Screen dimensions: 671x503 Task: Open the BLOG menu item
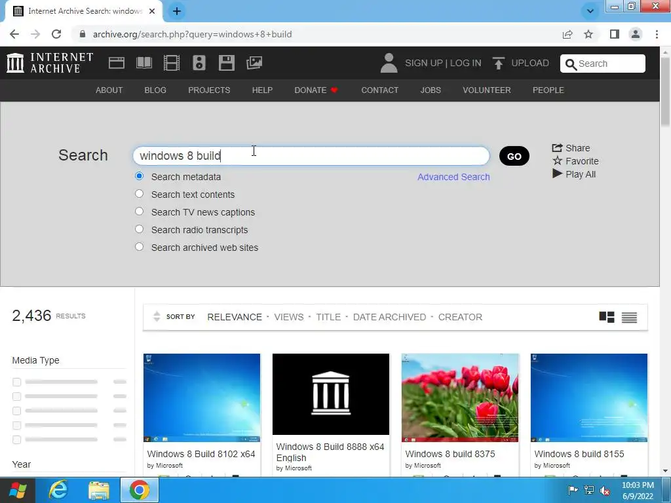[x=155, y=90]
